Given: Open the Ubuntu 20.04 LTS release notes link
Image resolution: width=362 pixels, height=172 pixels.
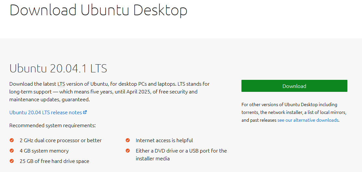Looking at the screenshot, I should tap(45, 112).
